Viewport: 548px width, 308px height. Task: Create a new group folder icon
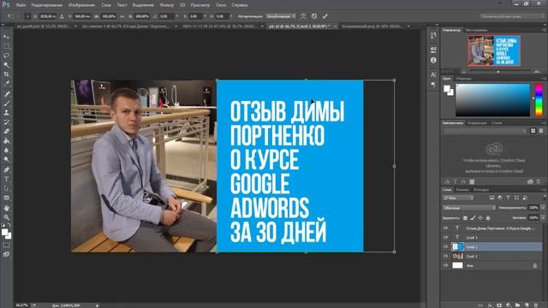click(x=517, y=305)
